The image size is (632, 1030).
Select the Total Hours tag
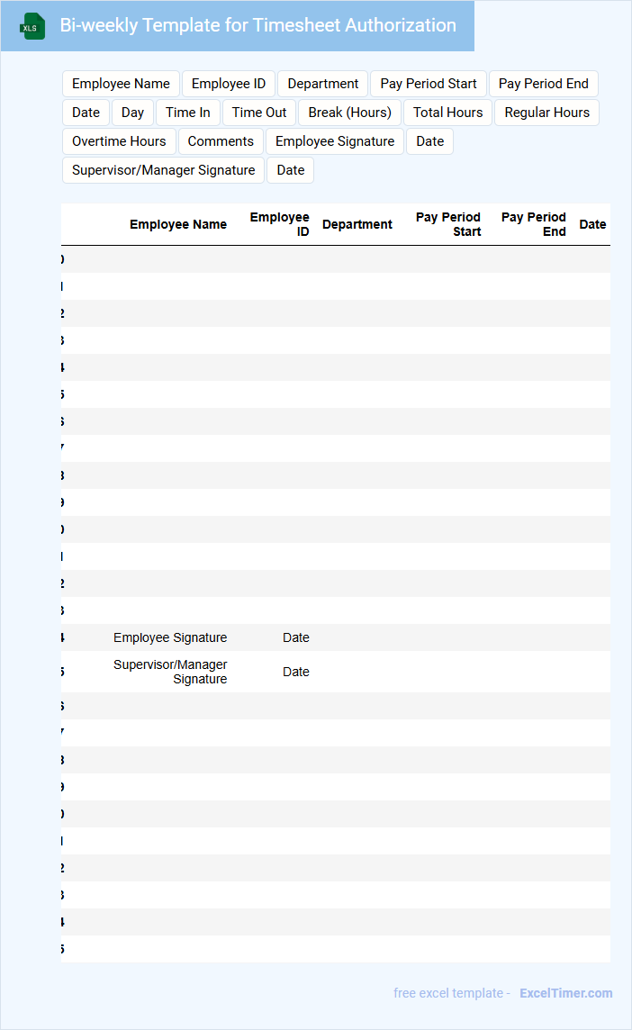pyautogui.click(x=448, y=113)
